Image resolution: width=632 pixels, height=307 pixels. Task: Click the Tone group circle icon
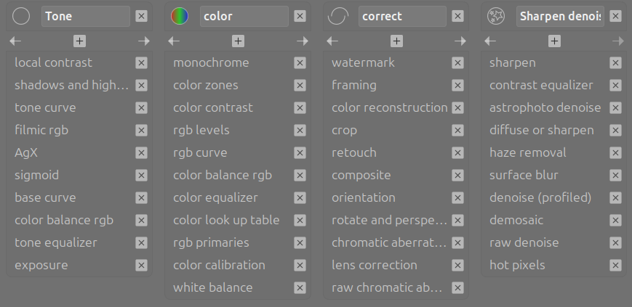21,16
